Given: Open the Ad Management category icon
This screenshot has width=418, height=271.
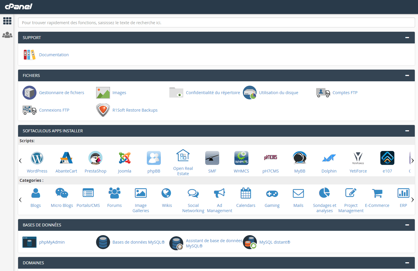Looking at the screenshot, I should [x=220, y=193].
